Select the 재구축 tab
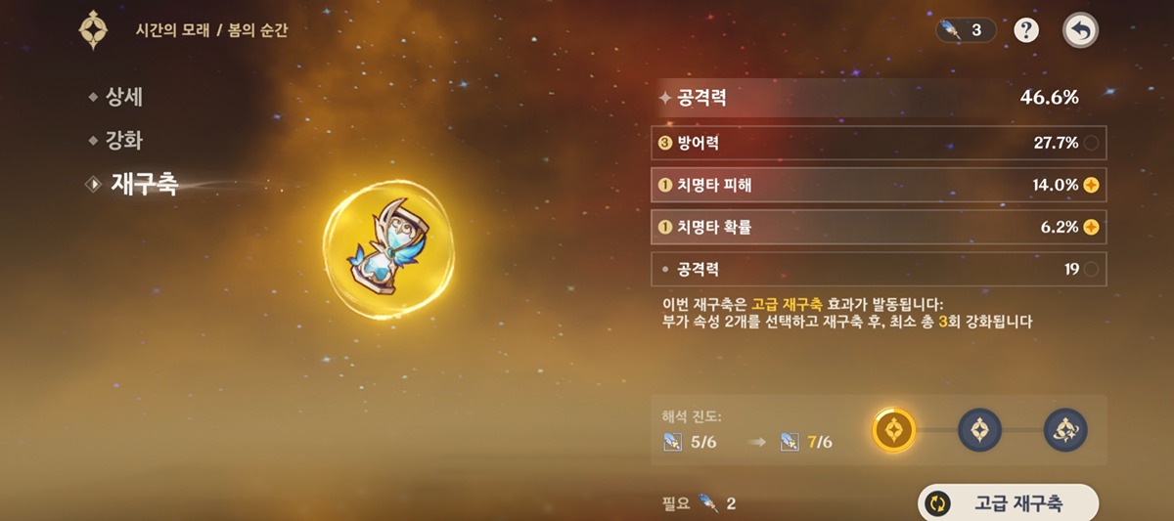 133,183
